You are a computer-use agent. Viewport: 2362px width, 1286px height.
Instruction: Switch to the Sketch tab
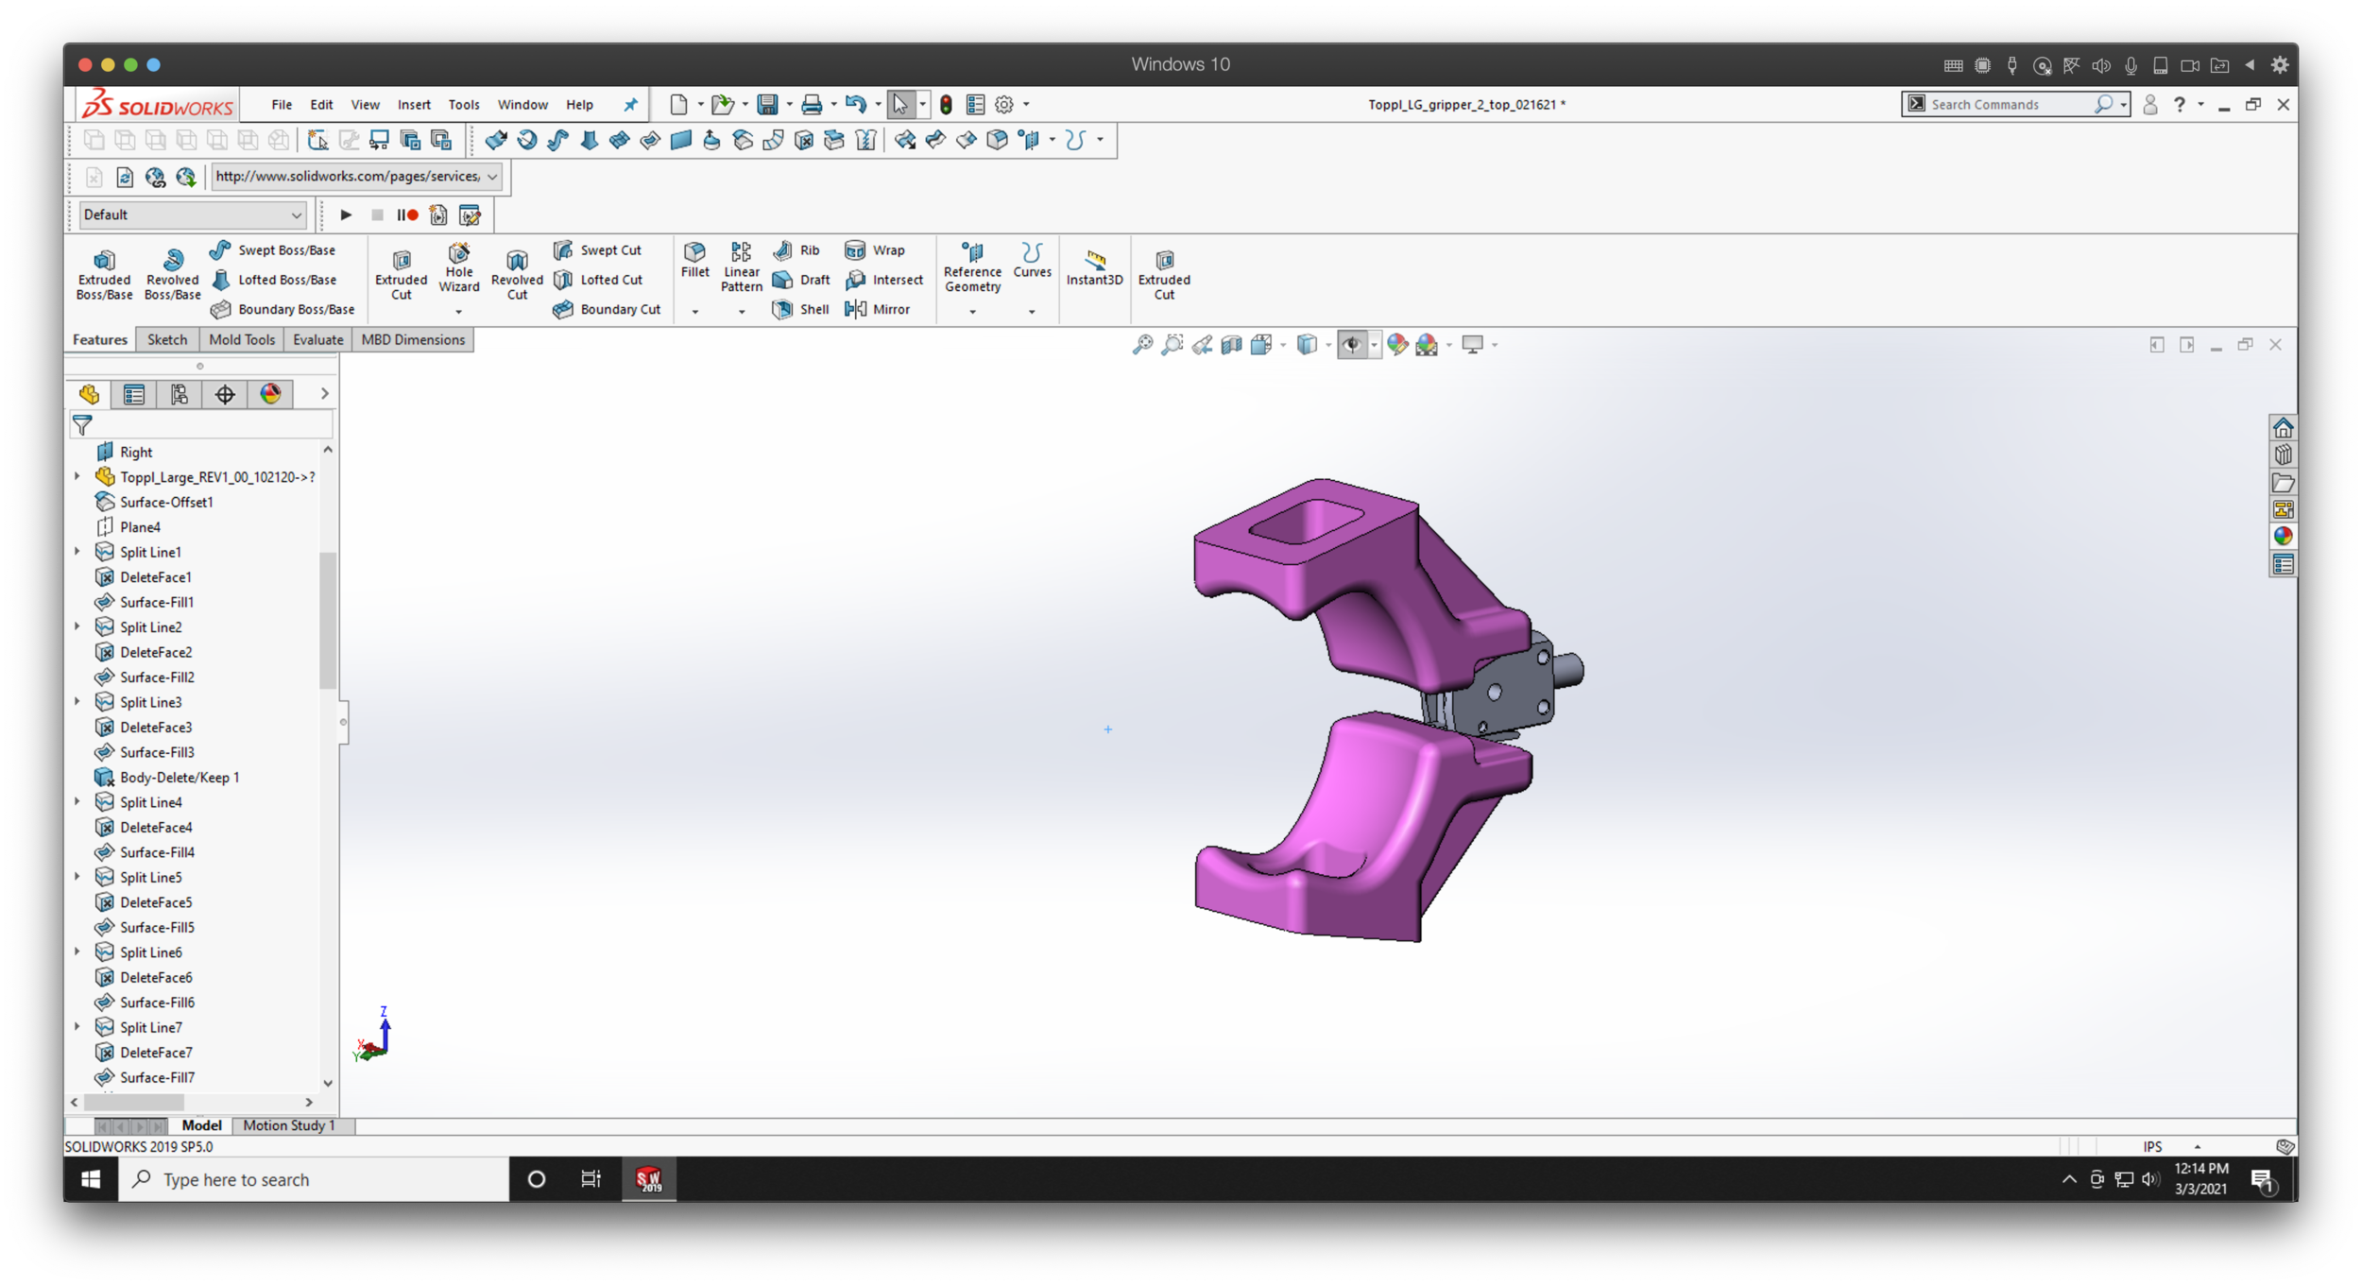(x=167, y=339)
